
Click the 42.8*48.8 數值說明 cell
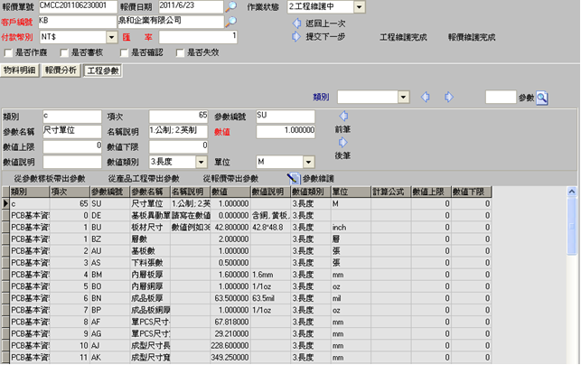[270, 227]
